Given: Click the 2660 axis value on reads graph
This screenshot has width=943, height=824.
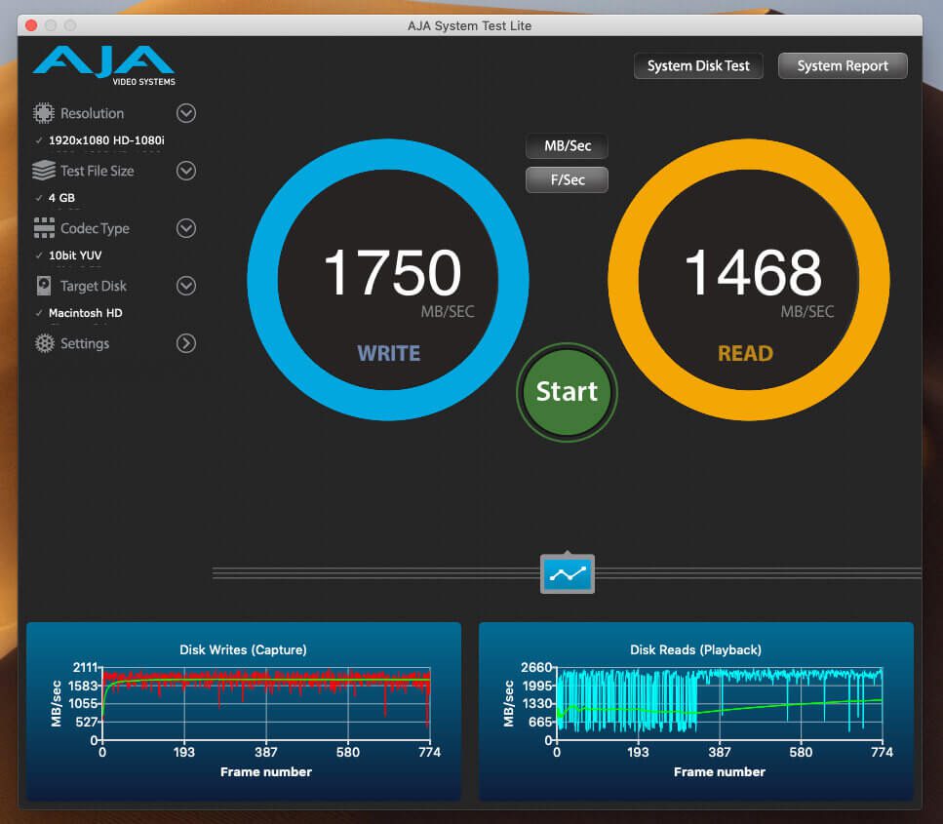Looking at the screenshot, I should click(536, 667).
